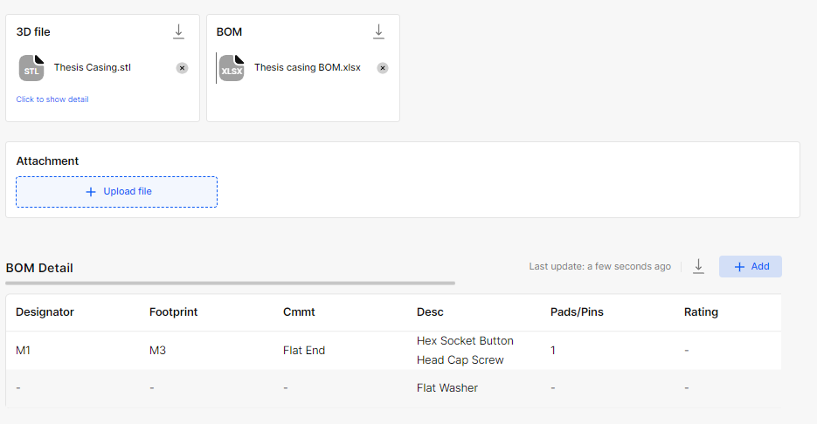Select the M1 row in BOM table
Screen dimensions: 817x424
click(x=393, y=351)
